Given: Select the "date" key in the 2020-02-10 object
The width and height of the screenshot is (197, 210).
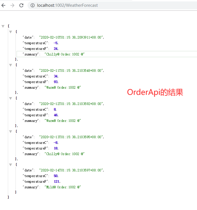Looking at the screenshot, I should [x=28, y=37].
